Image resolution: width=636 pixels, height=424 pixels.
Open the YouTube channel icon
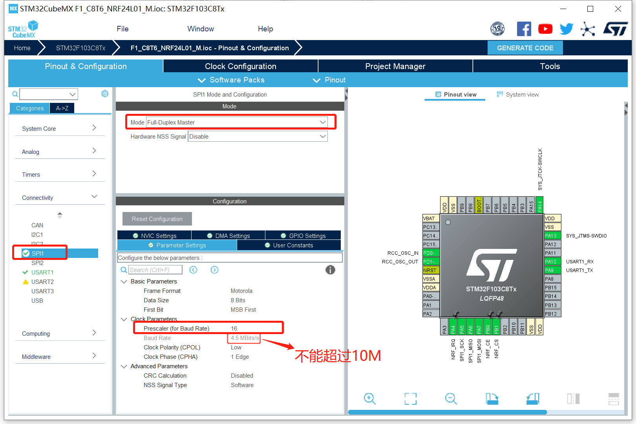pyautogui.click(x=545, y=29)
